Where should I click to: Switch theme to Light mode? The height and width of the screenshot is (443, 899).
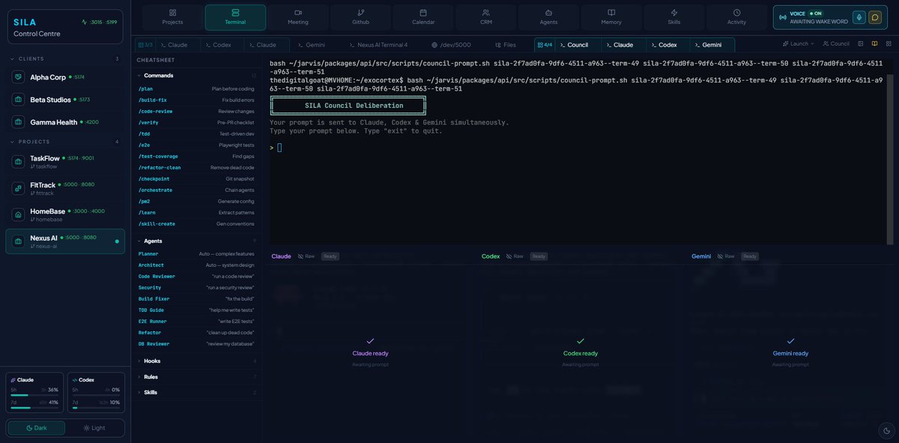coord(94,427)
